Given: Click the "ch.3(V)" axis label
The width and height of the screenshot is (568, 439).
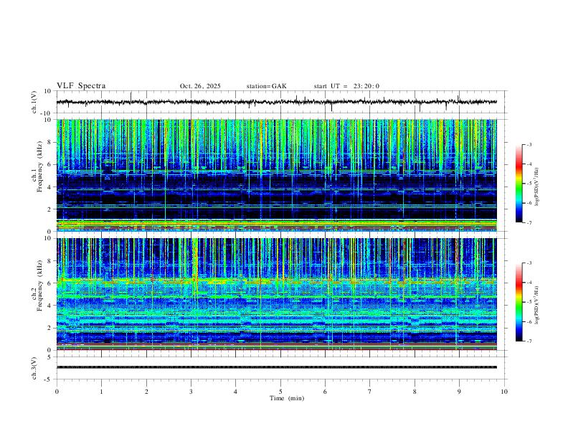Looking at the screenshot, I should [34, 368].
